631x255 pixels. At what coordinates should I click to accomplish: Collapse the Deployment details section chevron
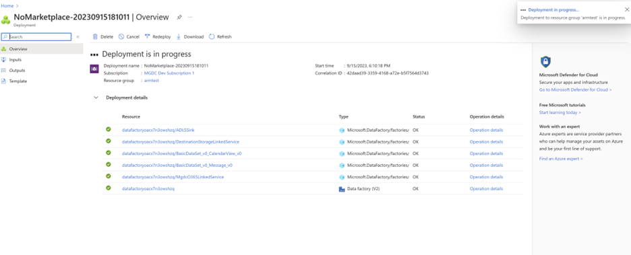[x=96, y=98]
